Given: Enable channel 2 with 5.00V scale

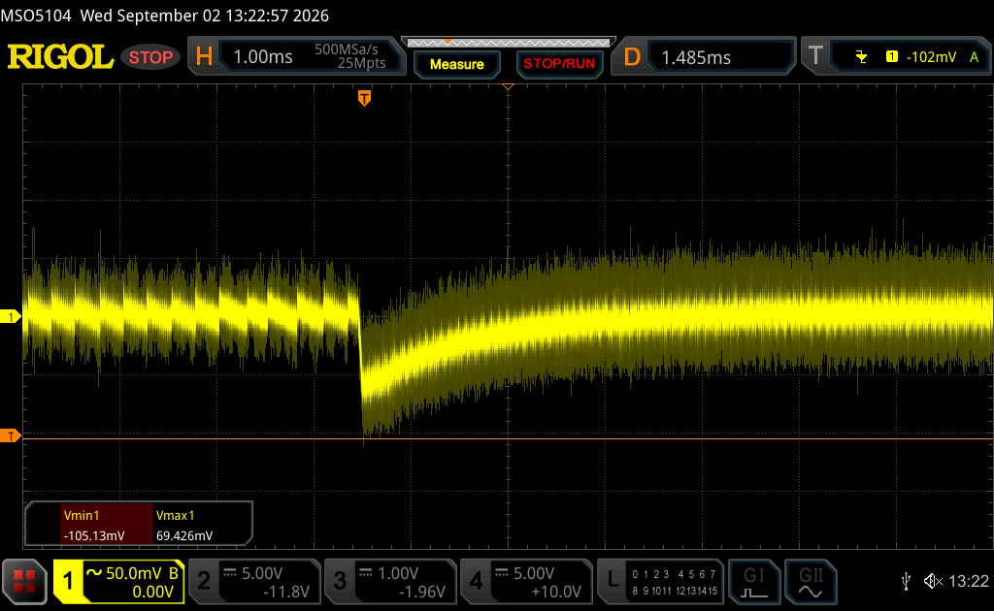Looking at the screenshot, I should (254, 581).
